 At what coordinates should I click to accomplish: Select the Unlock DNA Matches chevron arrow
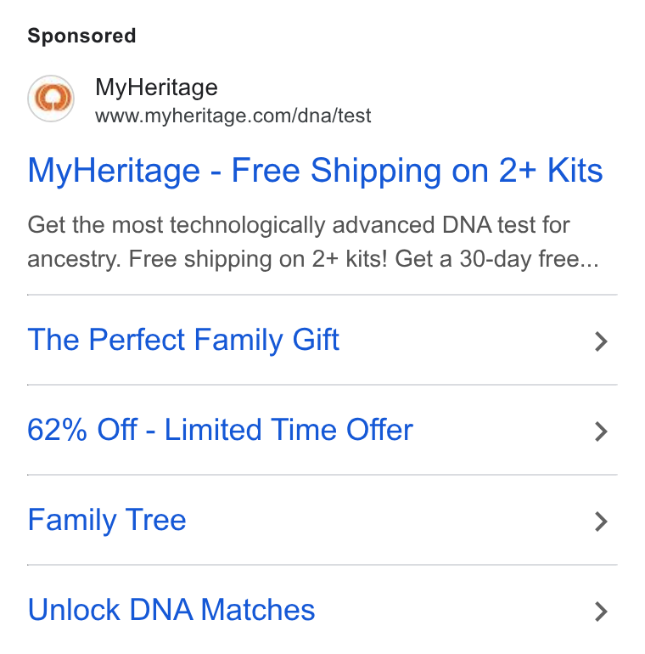click(601, 612)
